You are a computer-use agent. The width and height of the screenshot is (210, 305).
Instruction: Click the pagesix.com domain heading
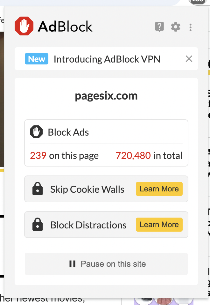106,96
